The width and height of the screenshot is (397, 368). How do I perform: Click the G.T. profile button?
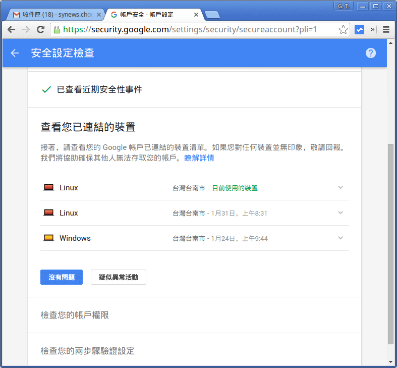pos(344,6)
